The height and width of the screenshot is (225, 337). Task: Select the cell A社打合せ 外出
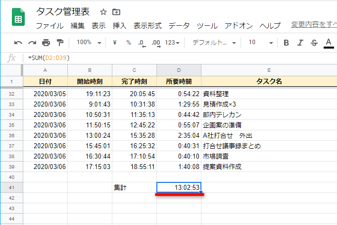pyautogui.click(x=269, y=135)
